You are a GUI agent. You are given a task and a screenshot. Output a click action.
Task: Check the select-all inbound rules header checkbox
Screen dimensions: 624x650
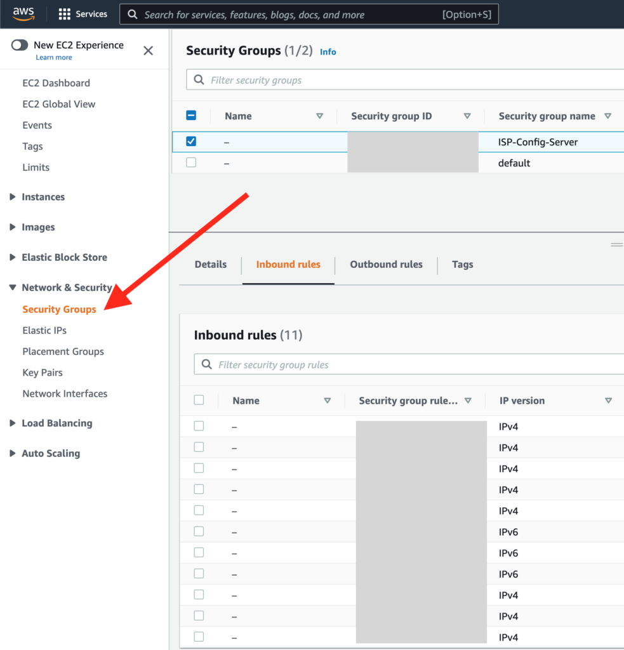[x=199, y=400]
